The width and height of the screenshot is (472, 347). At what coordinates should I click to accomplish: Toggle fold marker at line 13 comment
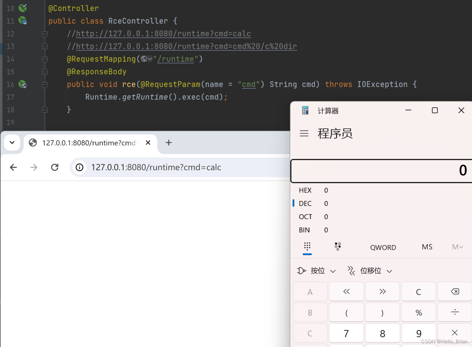pyautogui.click(x=45, y=46)
